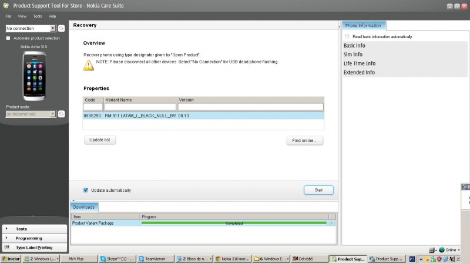The image size is (470, 264).
Task: Open the No connection dropdown
Action: tap(31, 28)
